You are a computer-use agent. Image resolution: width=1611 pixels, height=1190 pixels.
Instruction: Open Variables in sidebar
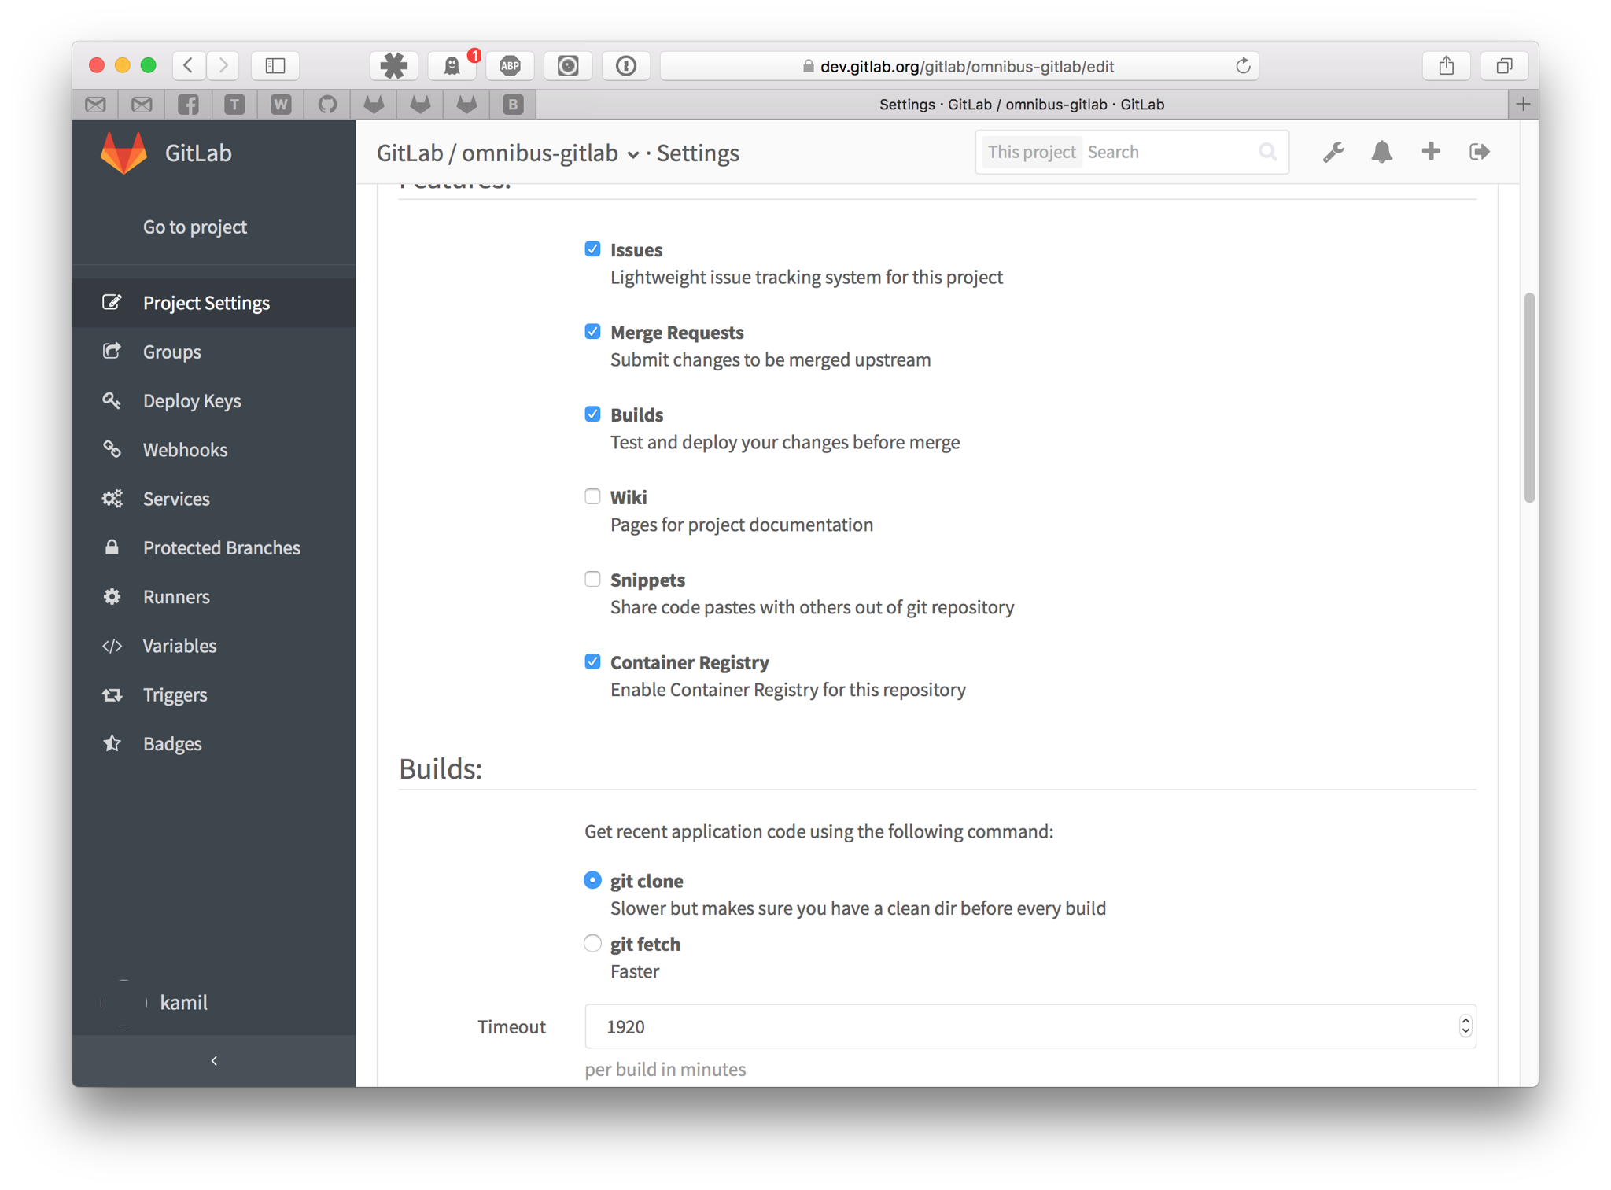coord(214,646)
